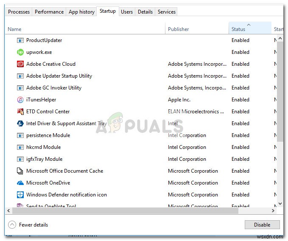288x241 pixels.
Task: Click ELAN Microelectronics publisher cell
Action: pos(196,112)
